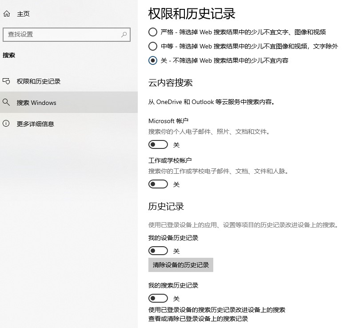Select the 严格 safe search radio button
Screen dimensions: 343x328
click(153, 32)
